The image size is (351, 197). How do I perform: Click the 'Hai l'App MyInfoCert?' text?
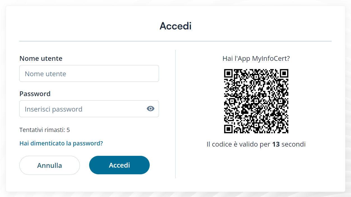(256, 59)
